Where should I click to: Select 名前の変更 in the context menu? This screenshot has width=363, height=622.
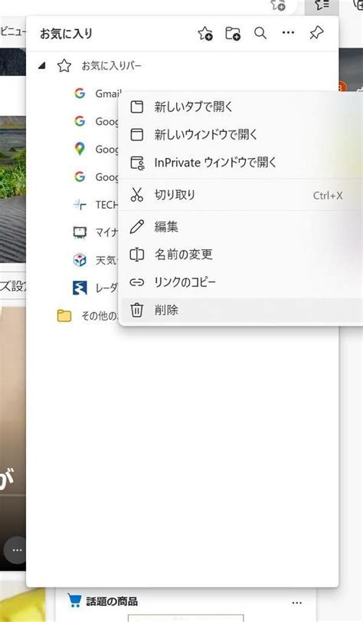coord(241,255)
